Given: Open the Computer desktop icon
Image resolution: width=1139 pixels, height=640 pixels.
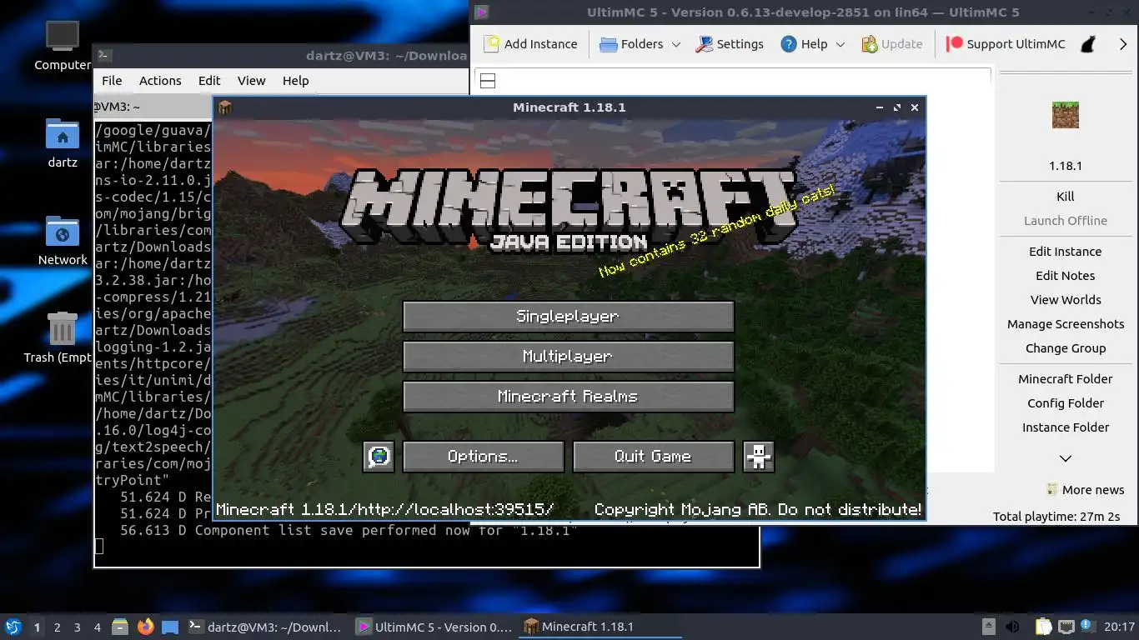Looking at the screenshot, I should pos(63,36).
